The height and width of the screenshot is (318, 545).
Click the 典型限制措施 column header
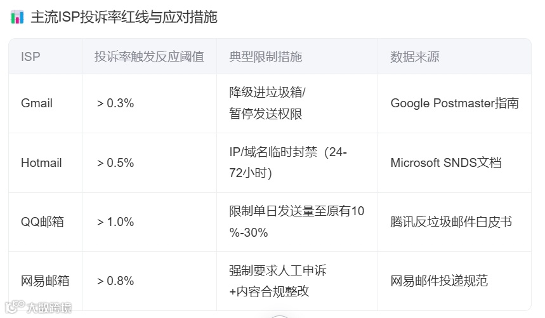266,56
